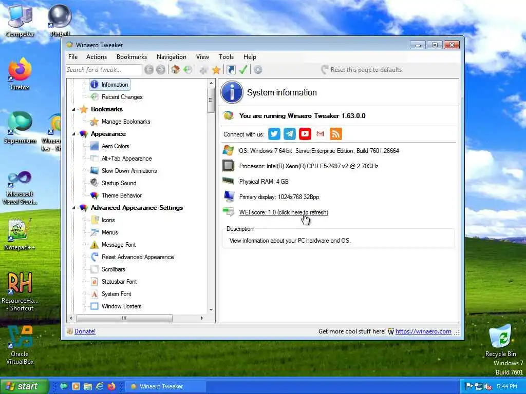
Task: Click tree vertical scrollbar down arrow
Action: point(211,309)
